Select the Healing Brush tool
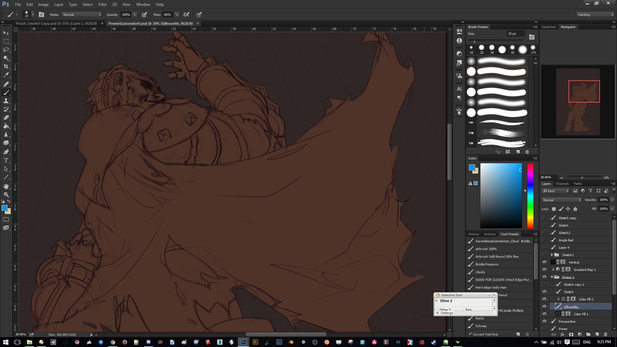 [x=6, y=84]
